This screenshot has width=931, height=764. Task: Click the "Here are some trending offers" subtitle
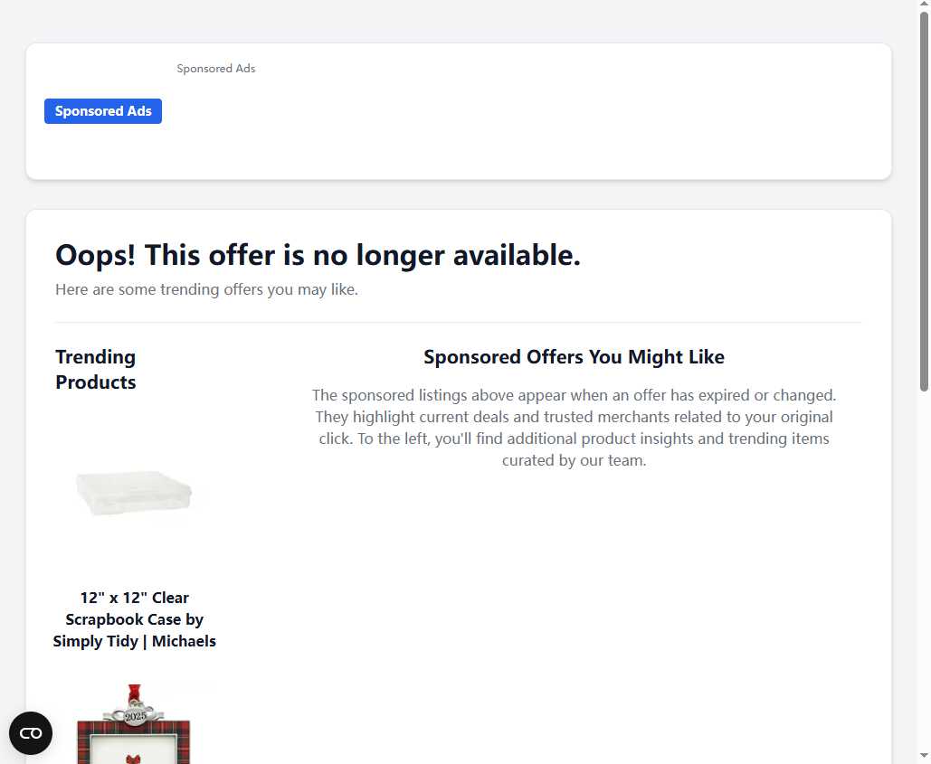click(x=206, y=290)
